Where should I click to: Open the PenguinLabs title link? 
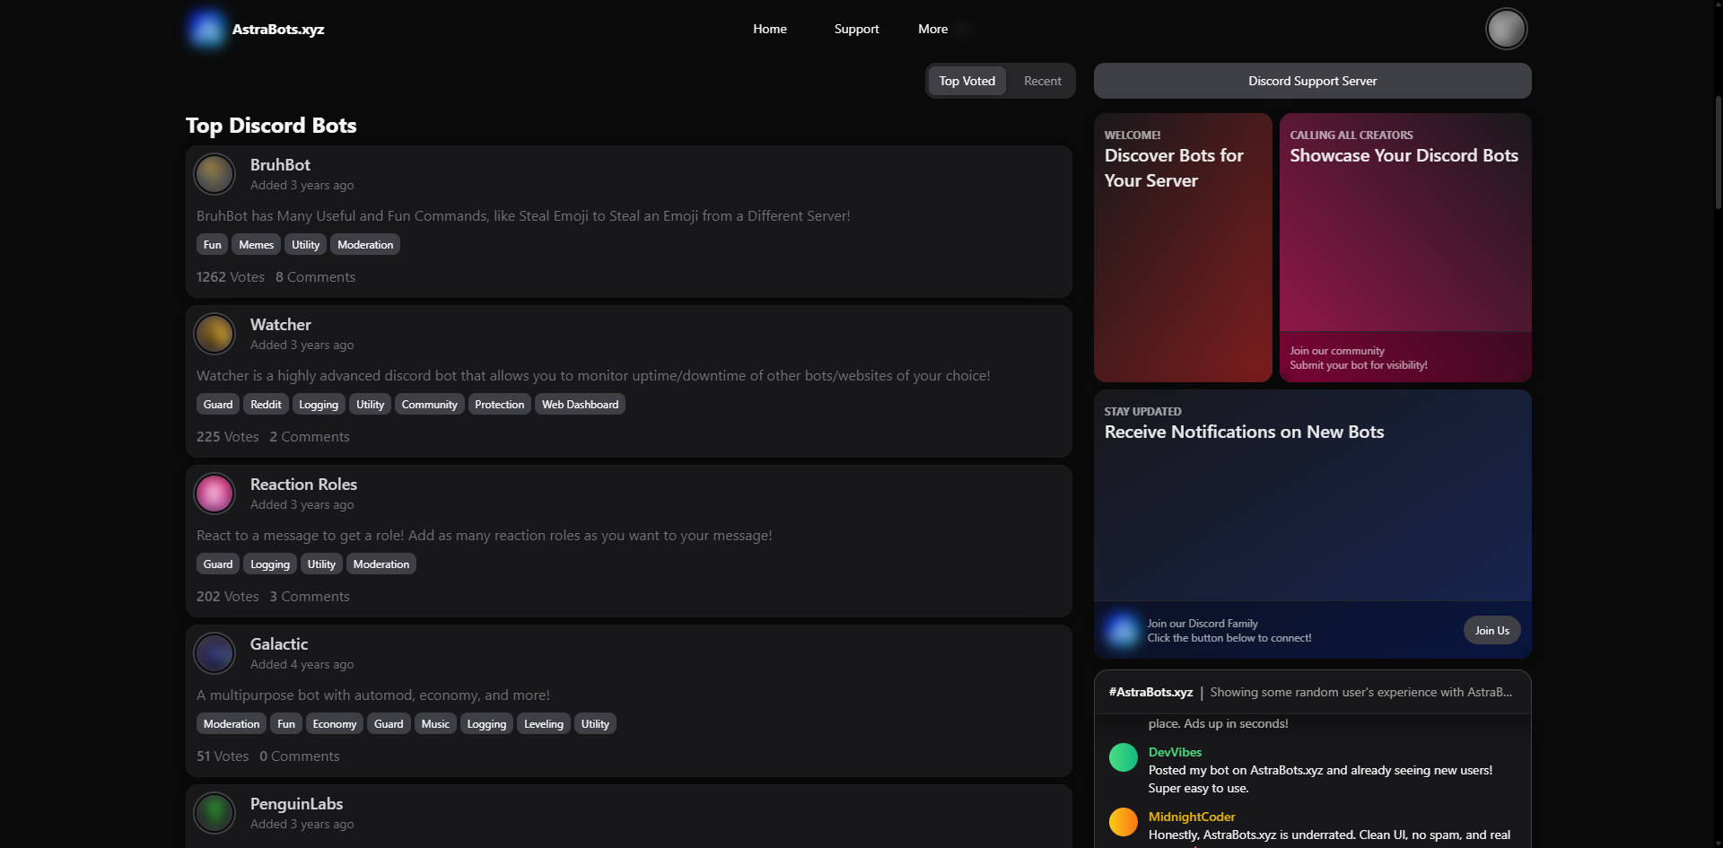tap(296, 804)
